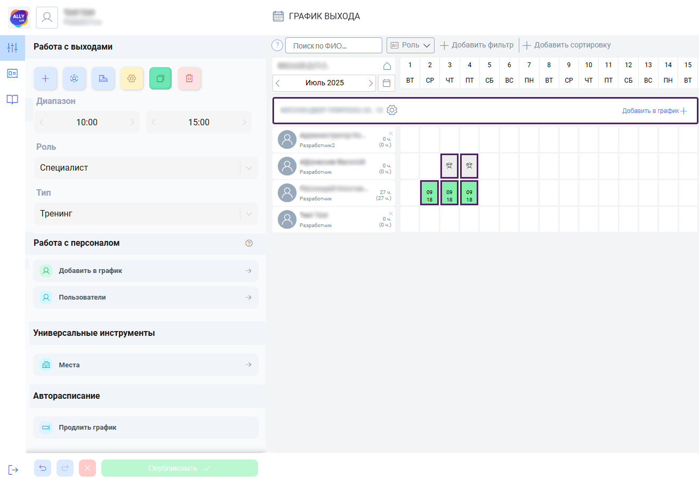Click the Добавить фильтр button
Screen dimensions: 699x483
tap(477, 45)
